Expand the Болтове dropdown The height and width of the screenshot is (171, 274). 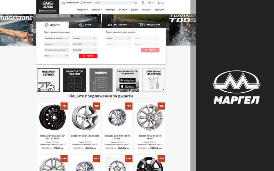(57, 44)
